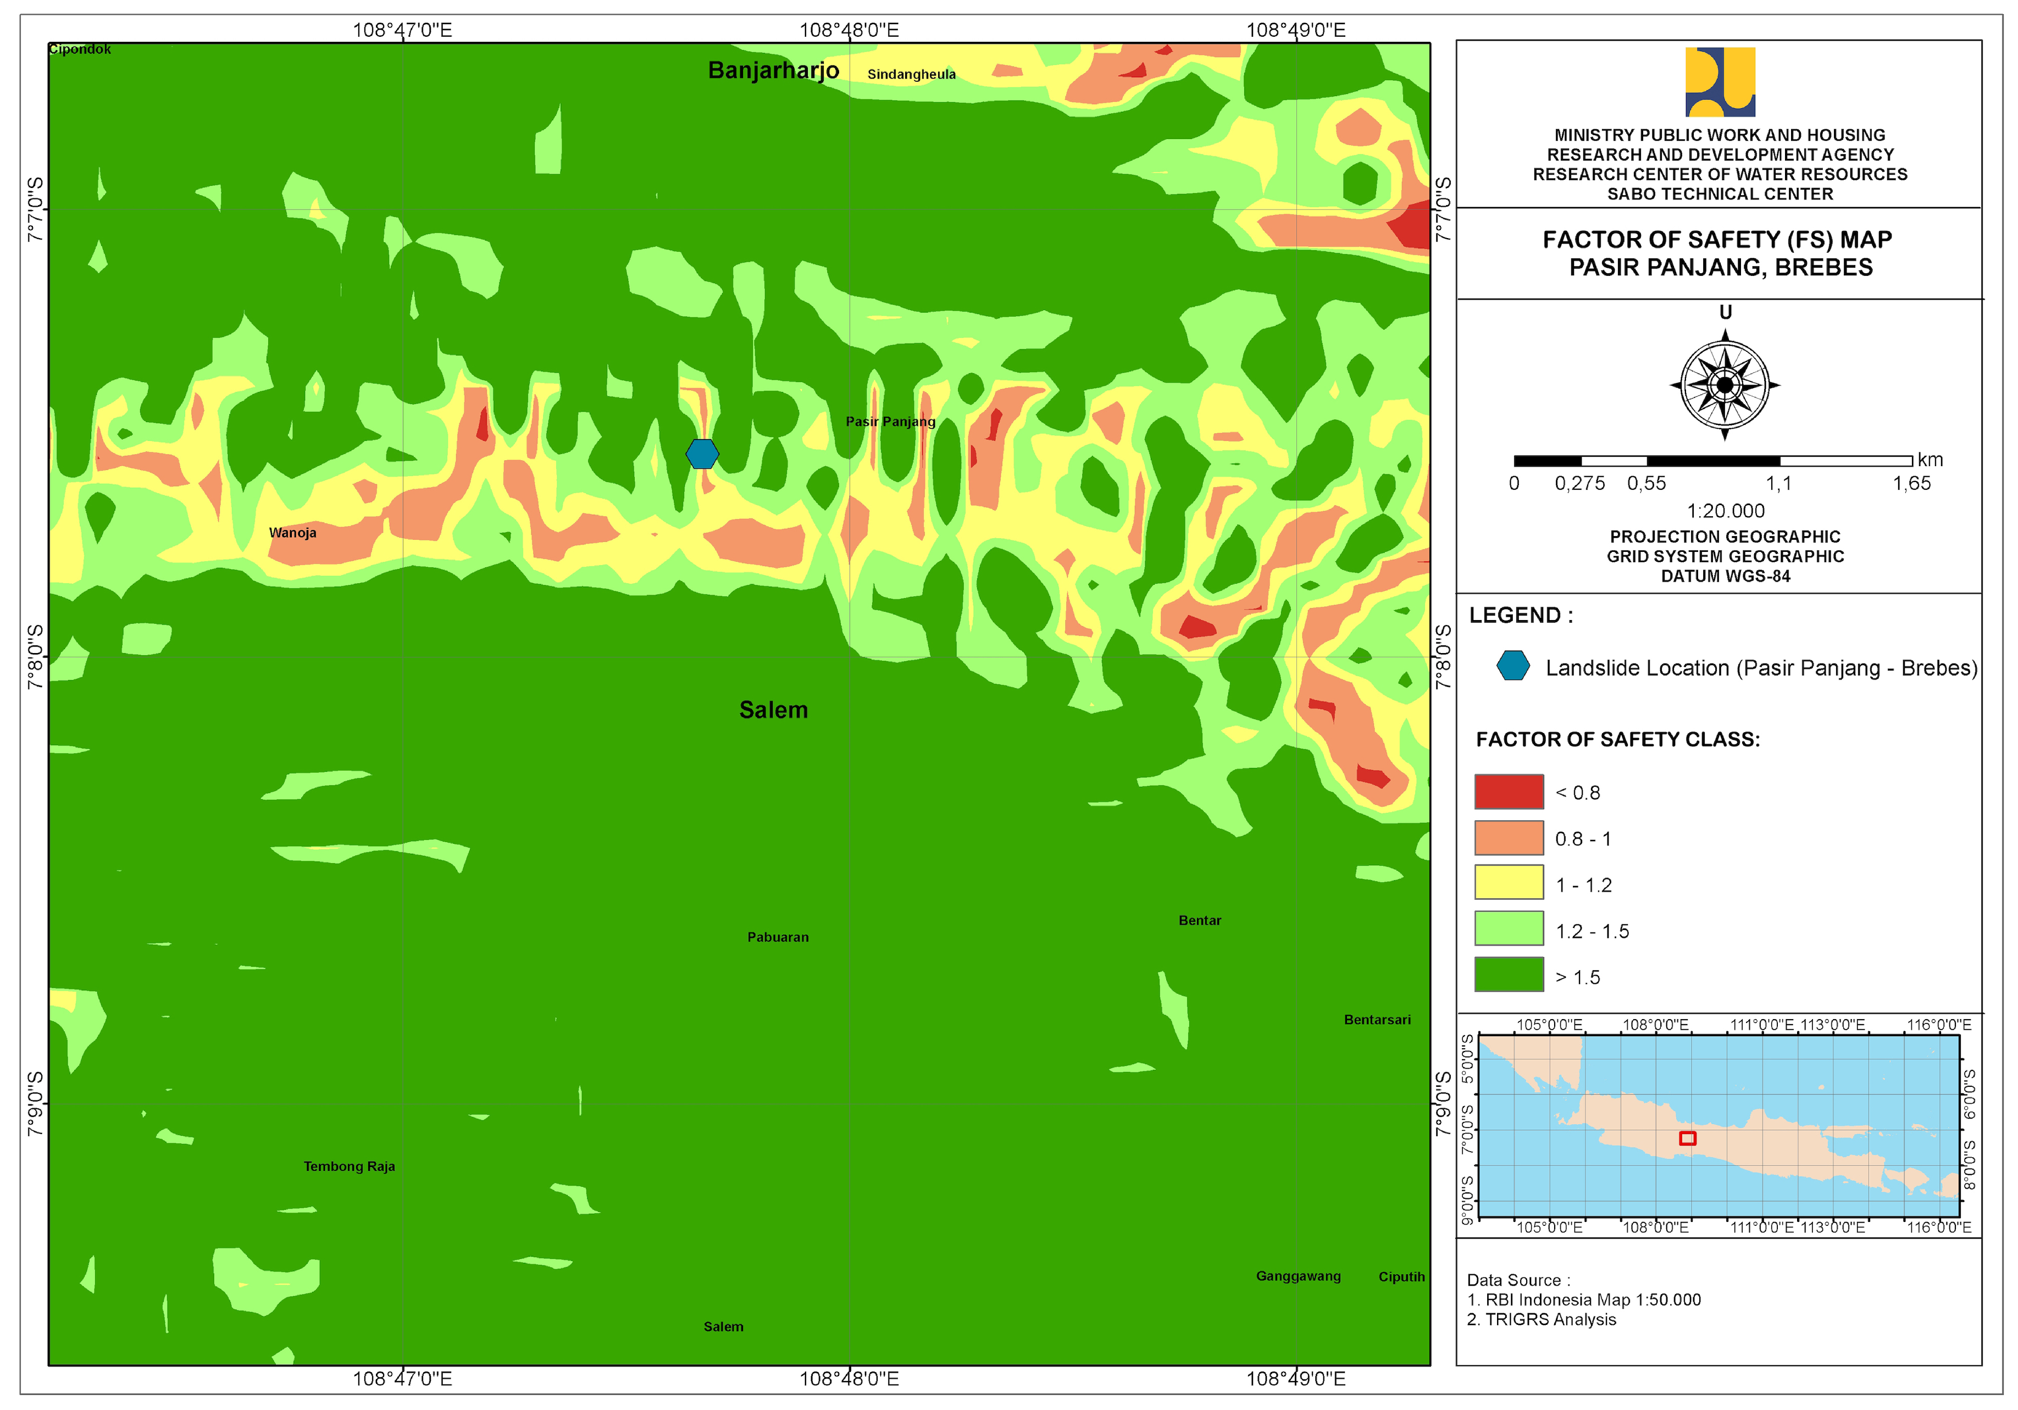Click the compass rose north arrow
Screen dimensions: 2018x1410
point(1725,384)
